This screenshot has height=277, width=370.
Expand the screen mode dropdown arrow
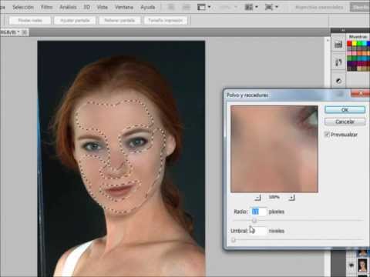[x=277, y=7]
